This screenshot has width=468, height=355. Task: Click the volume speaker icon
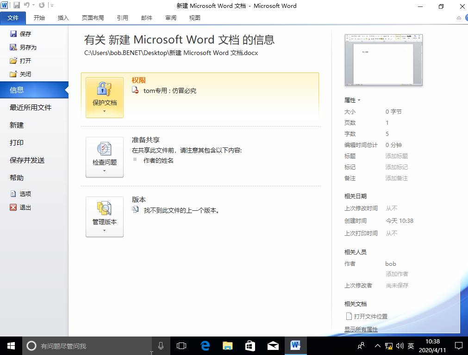coord(399,346)
